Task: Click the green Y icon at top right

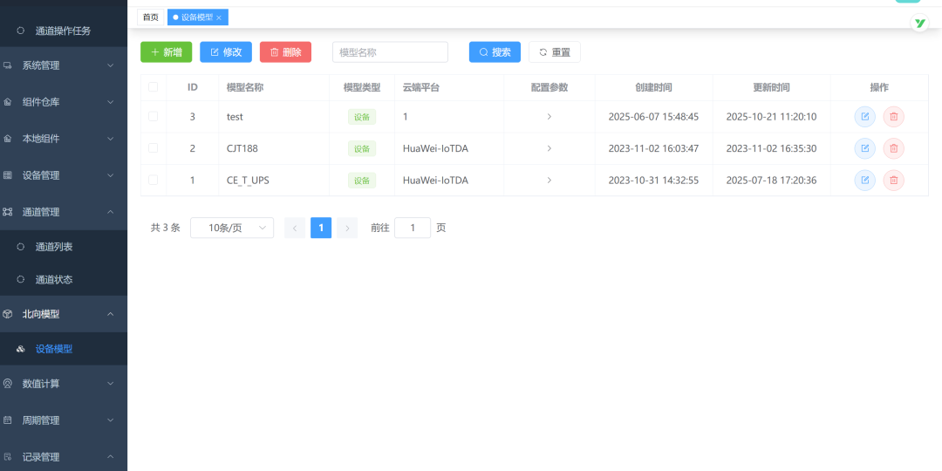Action: point(919,24)
